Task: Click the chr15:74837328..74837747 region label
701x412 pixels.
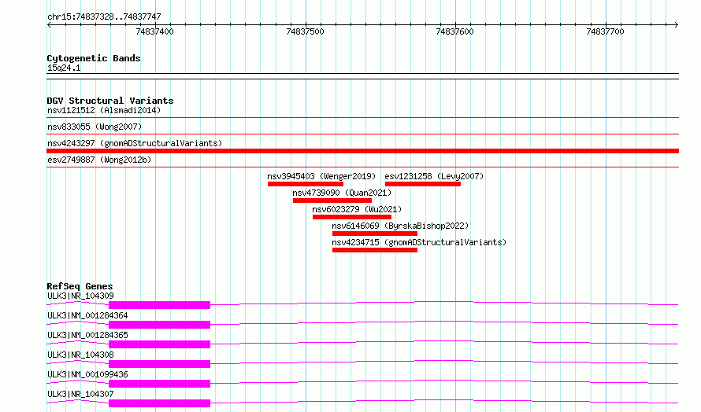Action: (104, 17)
